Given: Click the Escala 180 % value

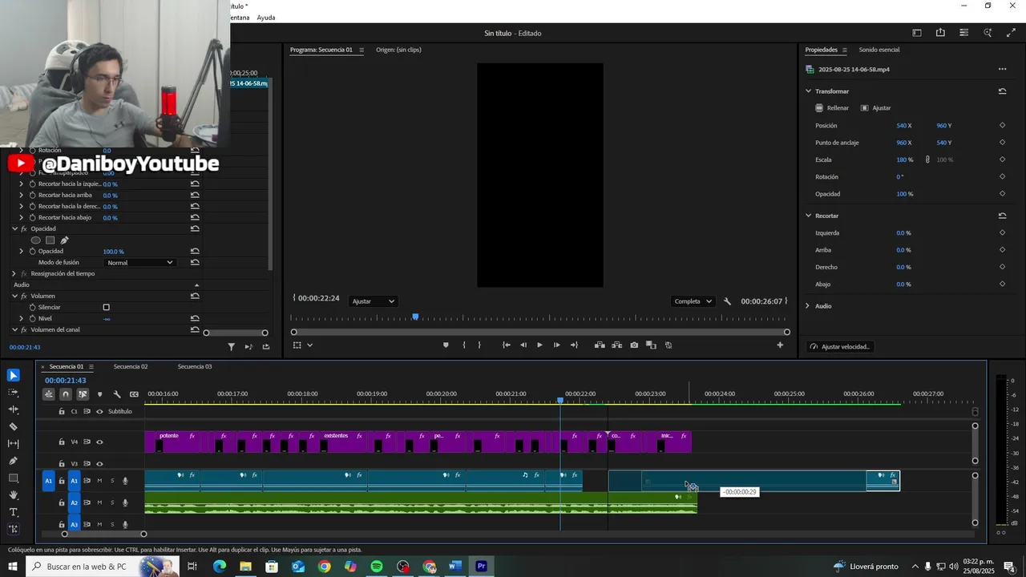Looking at the screenshot, I should coord(904,159).
